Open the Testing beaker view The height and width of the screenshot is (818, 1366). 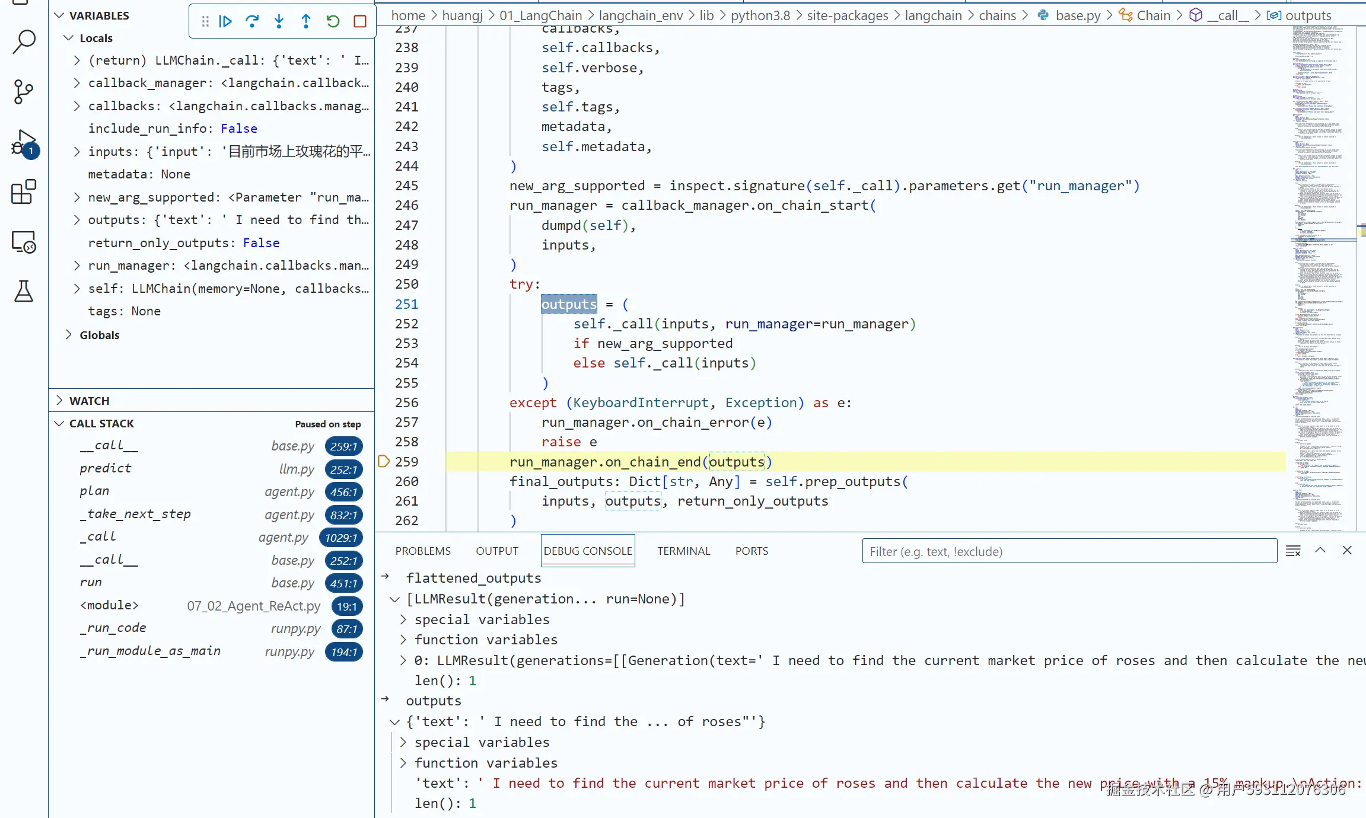(24, 291)
